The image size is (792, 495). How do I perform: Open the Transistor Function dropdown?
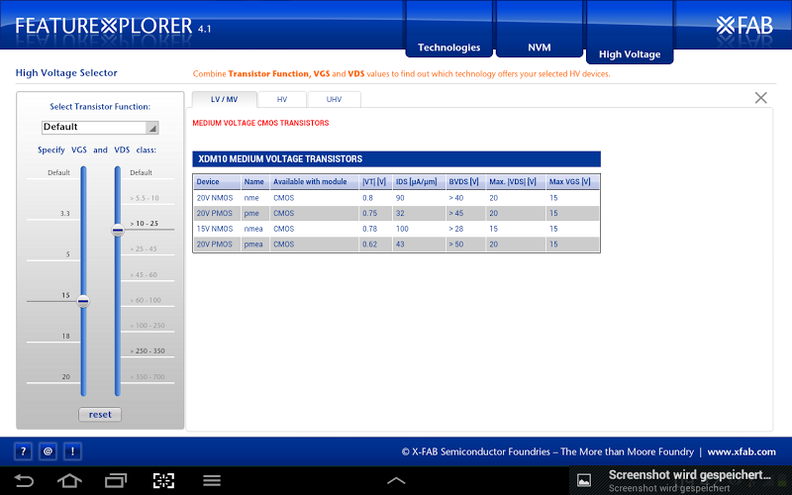(100, 128)
